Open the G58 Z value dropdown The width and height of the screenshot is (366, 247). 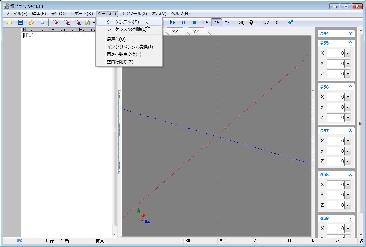[x=348, y=205]
